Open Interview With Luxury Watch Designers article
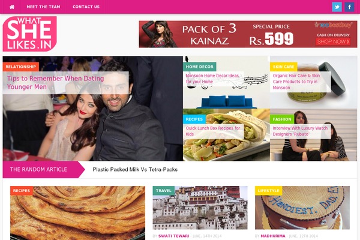 point(300,131)
